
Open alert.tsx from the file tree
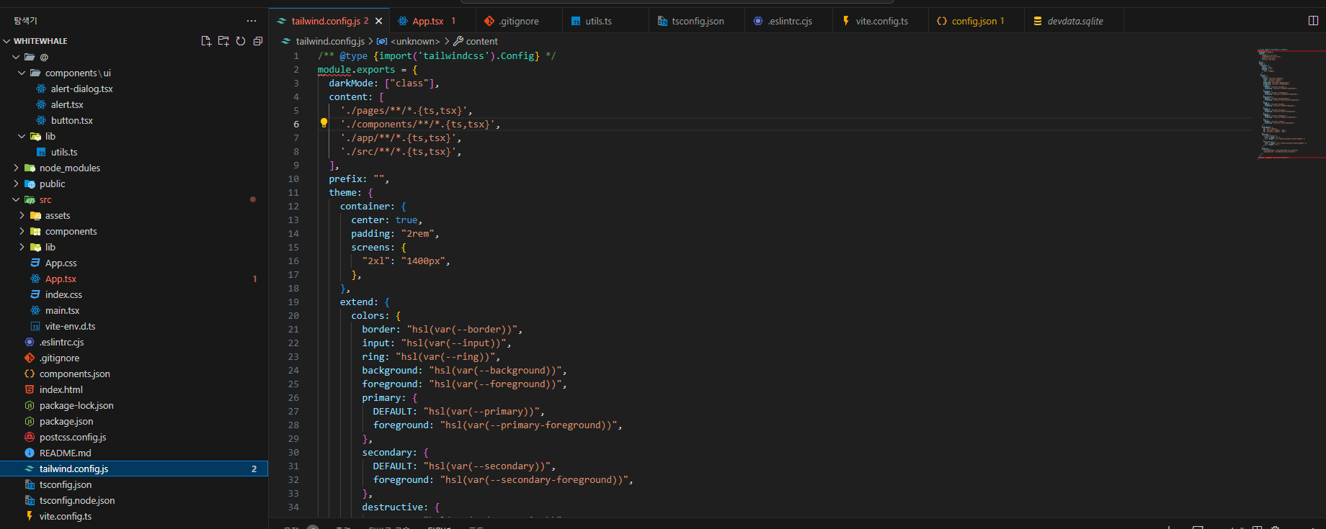[x=134, y=104]
